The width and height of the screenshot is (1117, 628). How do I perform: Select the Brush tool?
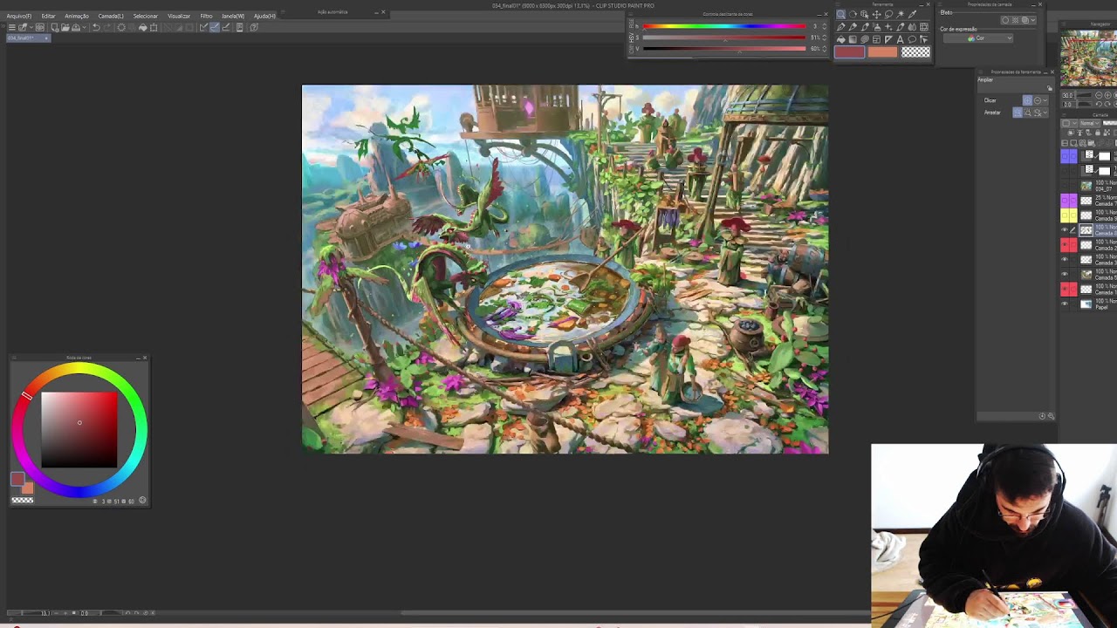(x=865, y=27)
